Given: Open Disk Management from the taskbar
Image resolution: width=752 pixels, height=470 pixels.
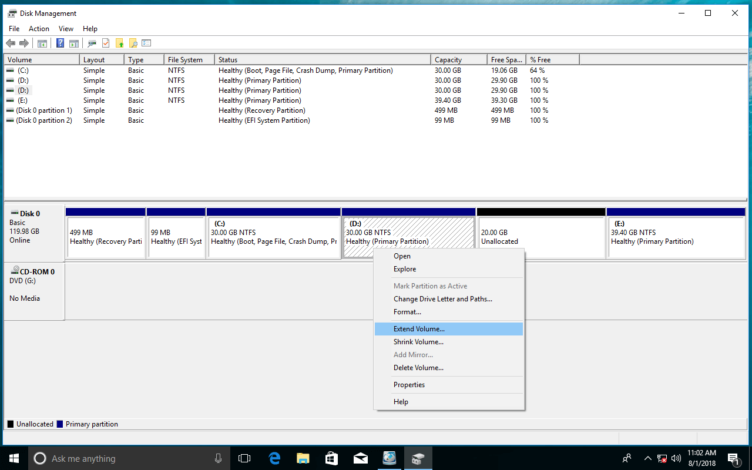Looking at the screenshot, I should tap(418, 458).
